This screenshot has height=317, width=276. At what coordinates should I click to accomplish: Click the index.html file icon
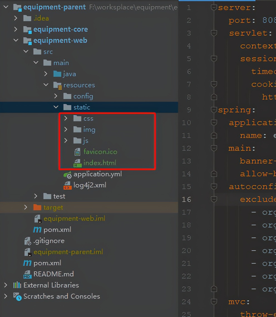pos(77,163)
